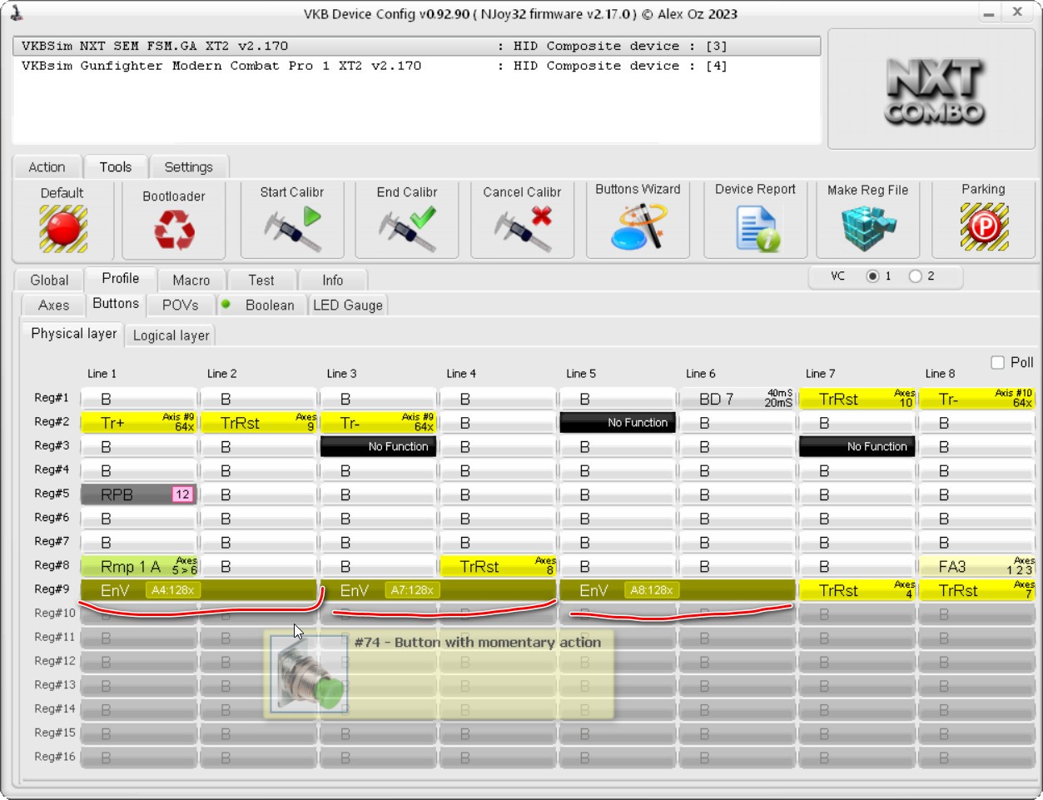Open the BD 7 cell in Line 6
The width and height of the screenshot is (1043, 800).
coord(738,399)
